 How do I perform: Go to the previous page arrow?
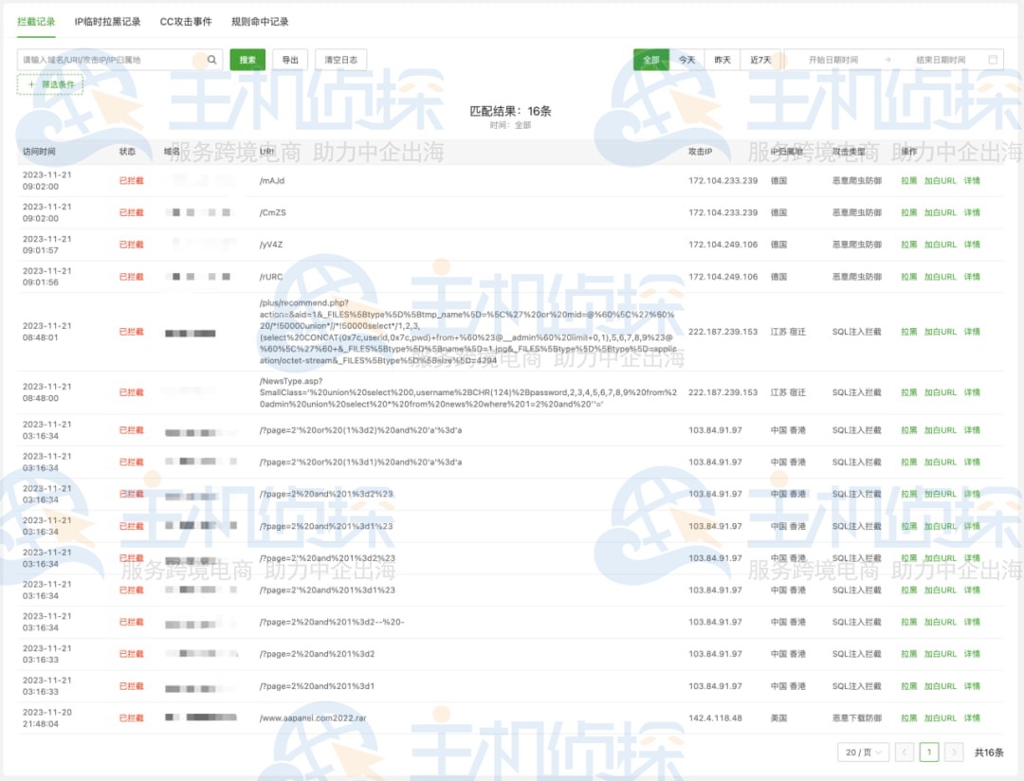(x=905, y=753)
